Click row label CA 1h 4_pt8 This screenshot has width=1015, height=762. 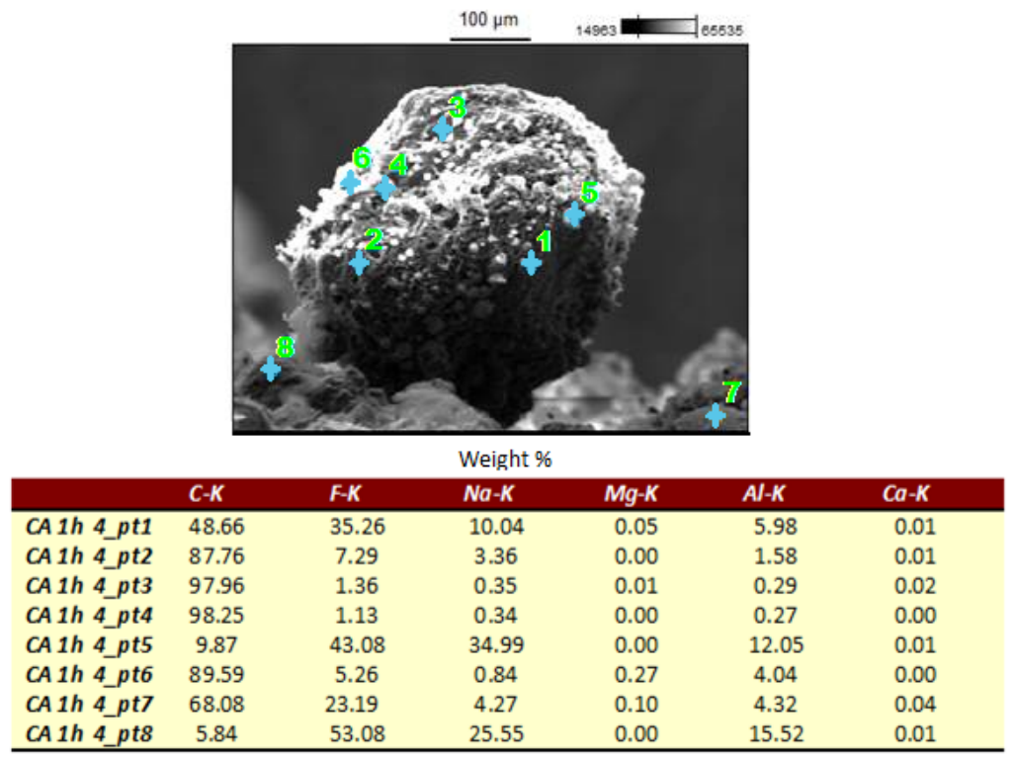[89, 734]
